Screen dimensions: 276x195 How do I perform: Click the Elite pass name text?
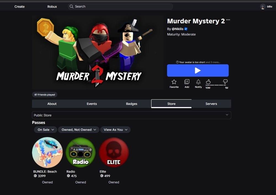103,172
